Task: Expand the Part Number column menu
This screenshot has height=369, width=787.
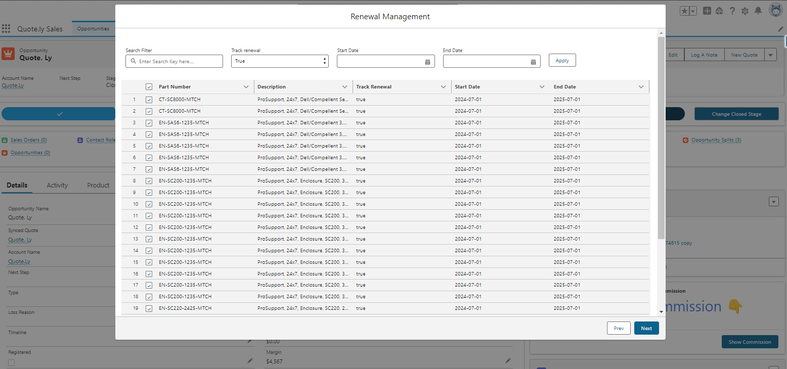Action: coord(246,87)
